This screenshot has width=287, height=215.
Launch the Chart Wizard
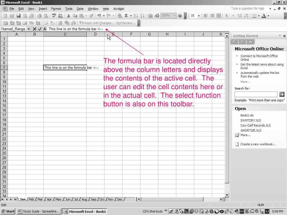pyautogui.click(x=150, y=16)
